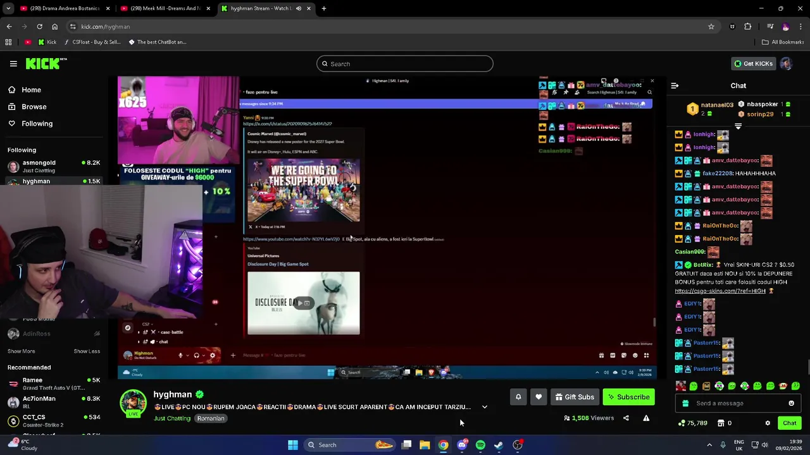Open the Just Chatting category link
810x455 pixels.
[172, 418]
